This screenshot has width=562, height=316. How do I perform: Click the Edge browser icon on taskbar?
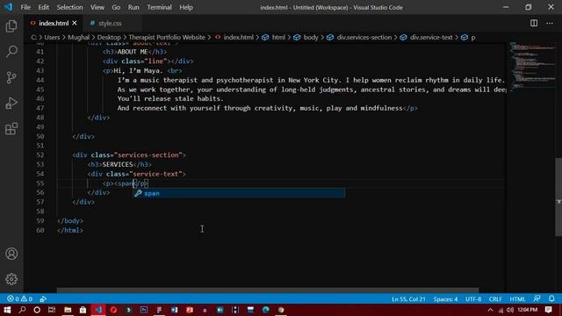pyautogui.click(x=265, y=310)
